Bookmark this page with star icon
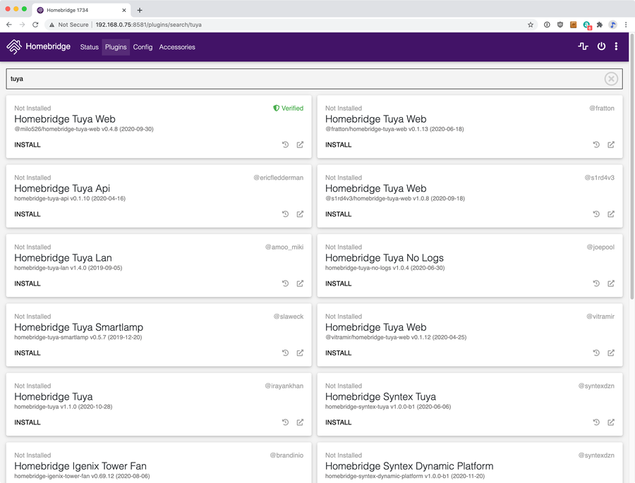Image resolution: width=635 pixels, height=483 pixels. click(x=531, y=25)
